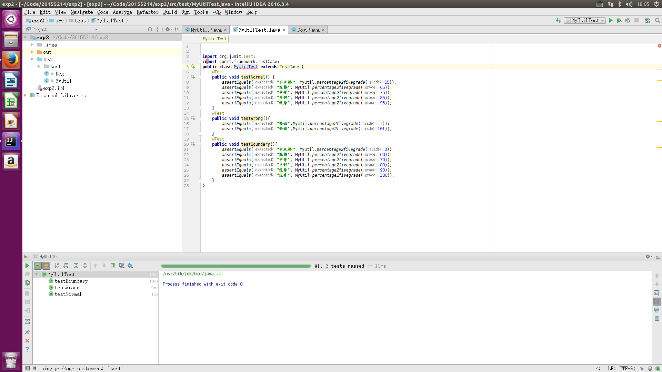The image size is (662, 372).
Task: Click the error indicator at editor top-right
Action: [x=659, y=46]
